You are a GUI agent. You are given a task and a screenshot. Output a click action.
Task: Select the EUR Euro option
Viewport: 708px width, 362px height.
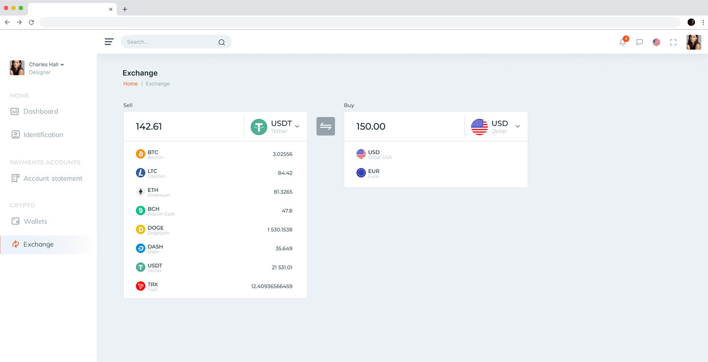point(373,173)
